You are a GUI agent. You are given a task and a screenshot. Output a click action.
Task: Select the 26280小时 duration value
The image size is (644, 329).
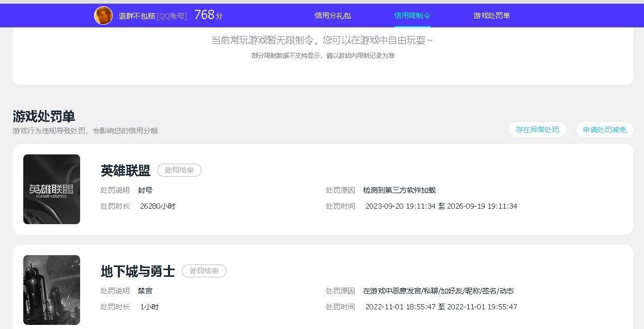158,206
